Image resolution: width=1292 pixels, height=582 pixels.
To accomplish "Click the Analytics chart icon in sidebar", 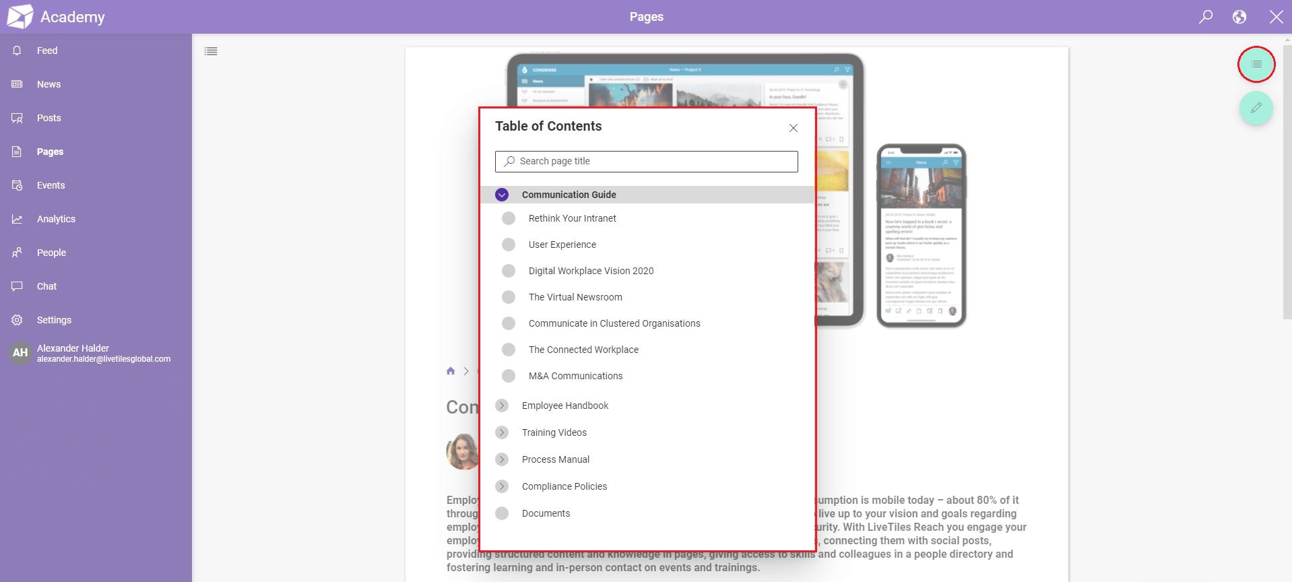I will tap(18, 219).
